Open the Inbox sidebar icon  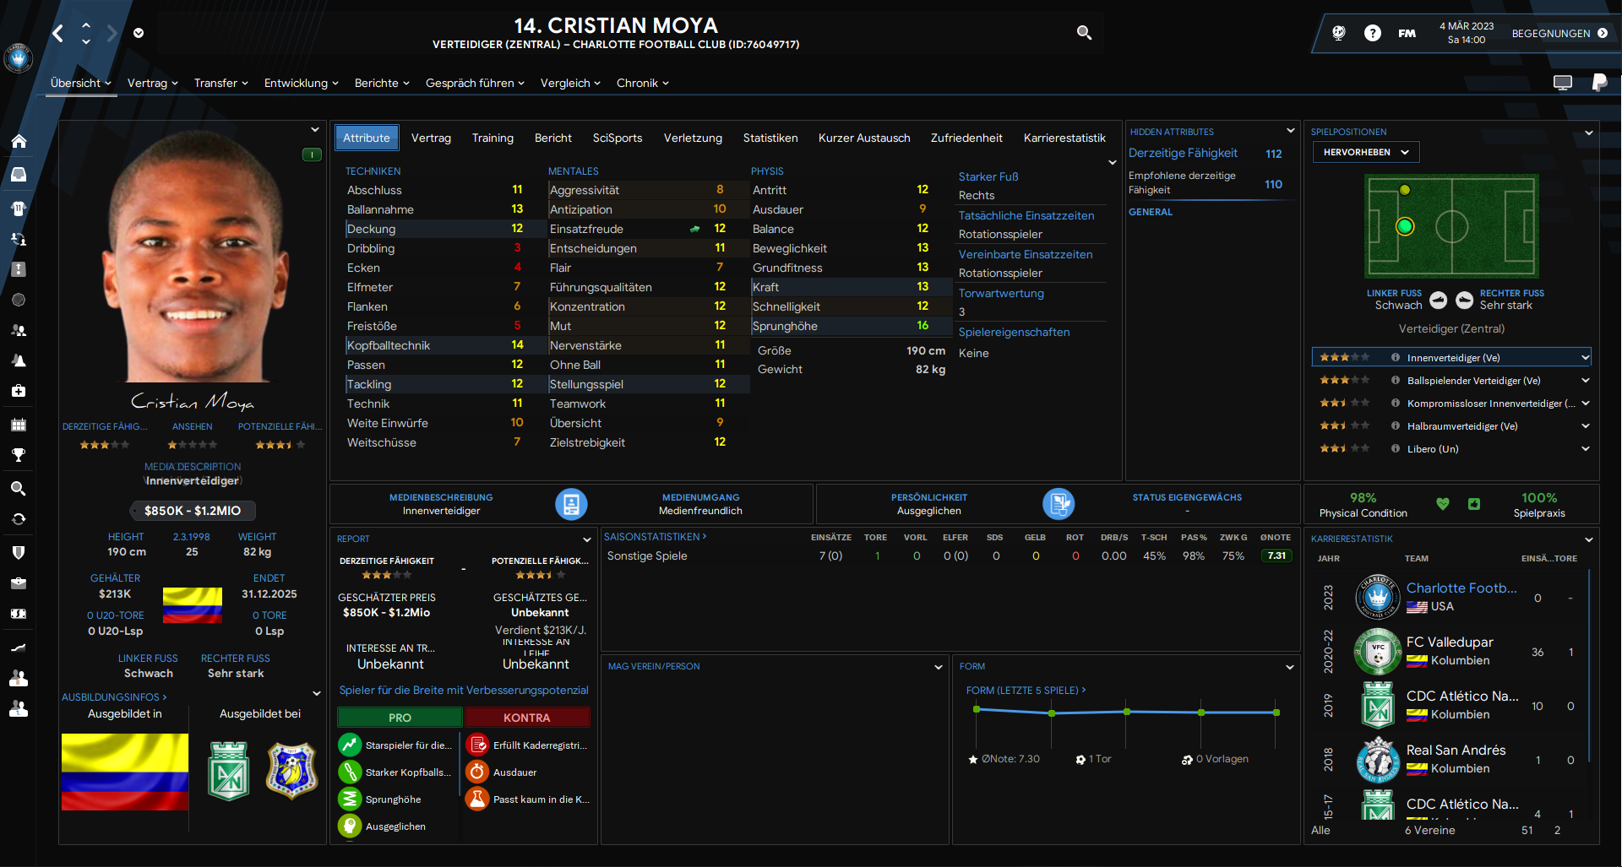19,175
